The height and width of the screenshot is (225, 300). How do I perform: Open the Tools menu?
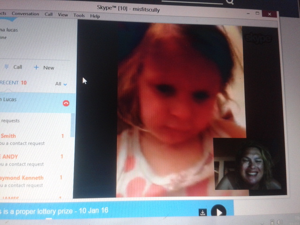point(79,15)
